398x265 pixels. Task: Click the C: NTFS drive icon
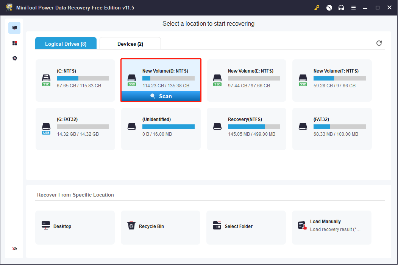46,80
